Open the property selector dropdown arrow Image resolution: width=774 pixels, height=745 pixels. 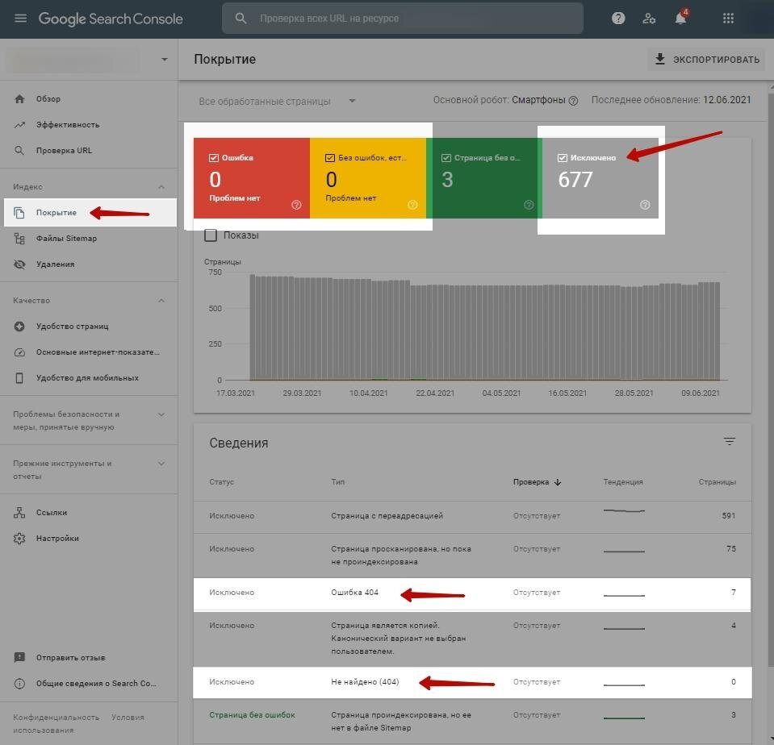[x=164, y=59]
